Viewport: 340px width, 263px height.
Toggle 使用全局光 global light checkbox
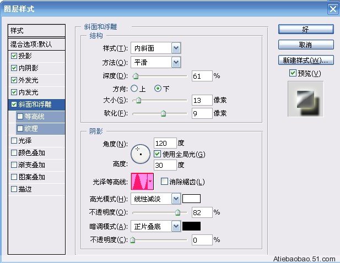158,154
